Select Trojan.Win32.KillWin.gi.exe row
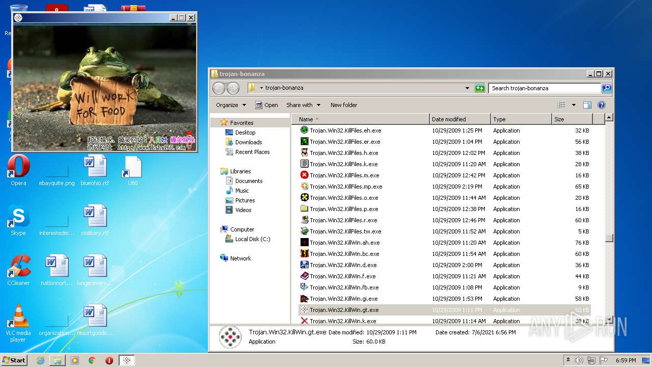Image resolution: width=652 pixels, height=367 pixels. [445, 299]
